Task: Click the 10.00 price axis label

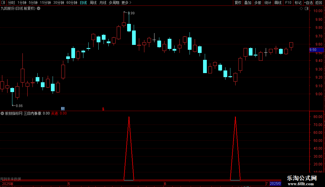Action: point(318,11)
